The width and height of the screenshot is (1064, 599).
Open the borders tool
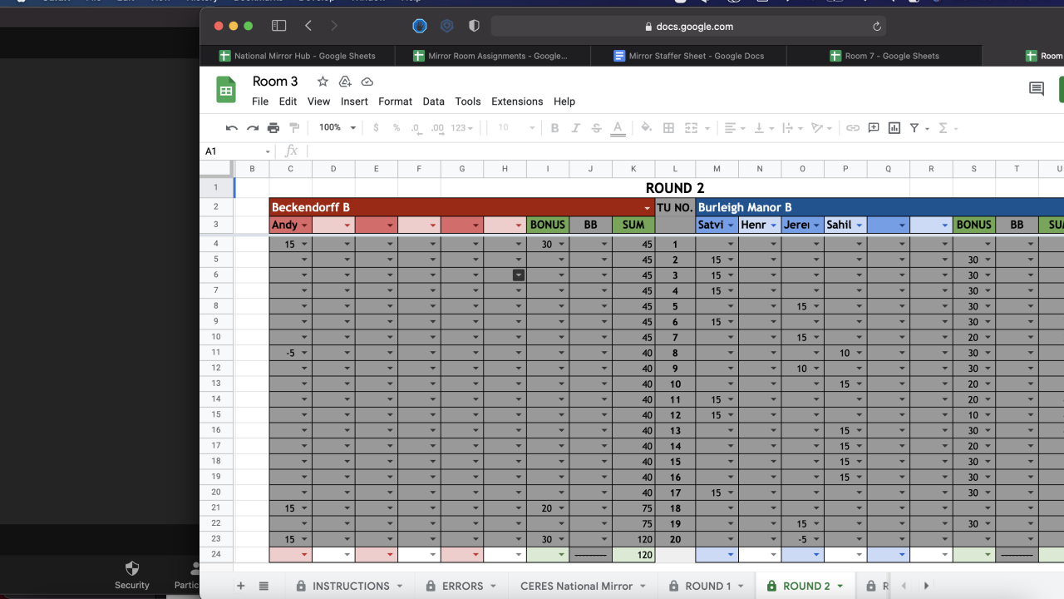coord(668,128)
